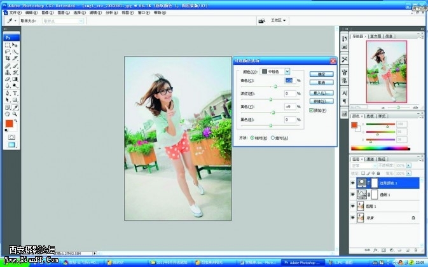The width and height of the screenshot is (428, 267).
Task: Select the Zoom tool
Action: (15, 114)
